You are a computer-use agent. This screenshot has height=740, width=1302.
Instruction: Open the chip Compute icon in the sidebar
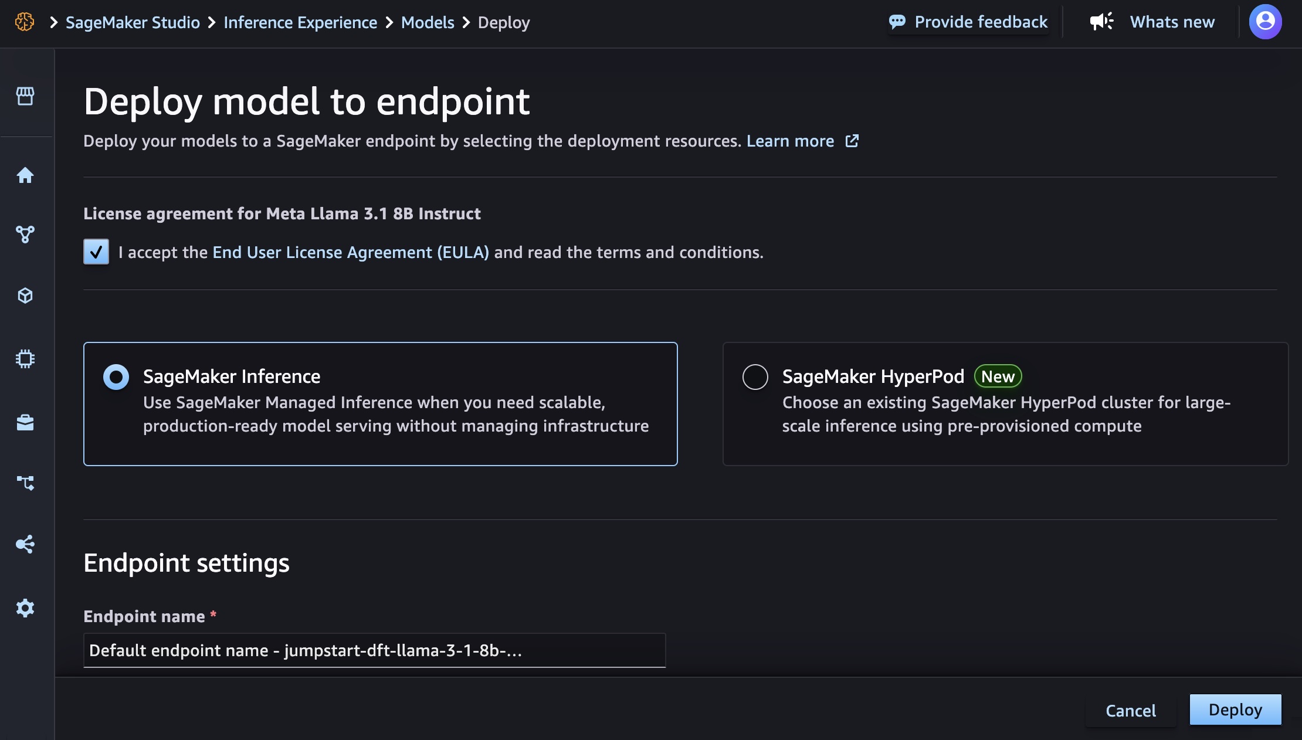[x=25, y=358]
